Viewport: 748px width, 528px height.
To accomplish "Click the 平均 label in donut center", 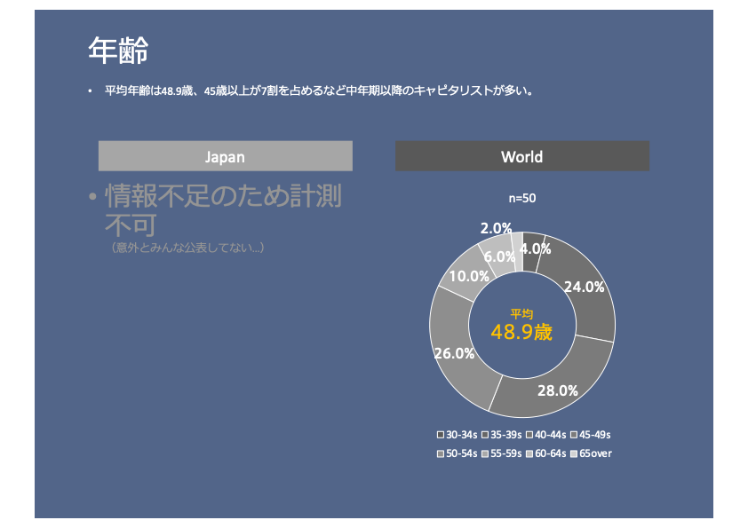I will click(x=521, y=314).
